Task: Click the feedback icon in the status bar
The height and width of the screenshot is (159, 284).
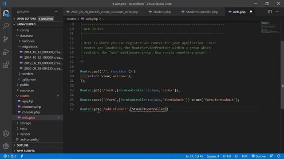Action: [271, 156]
